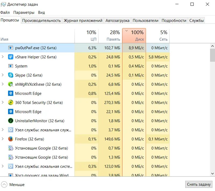Click the Skype process icon
Image resolution: width=215 pixels, height=191 pixels.
[11, 75]
